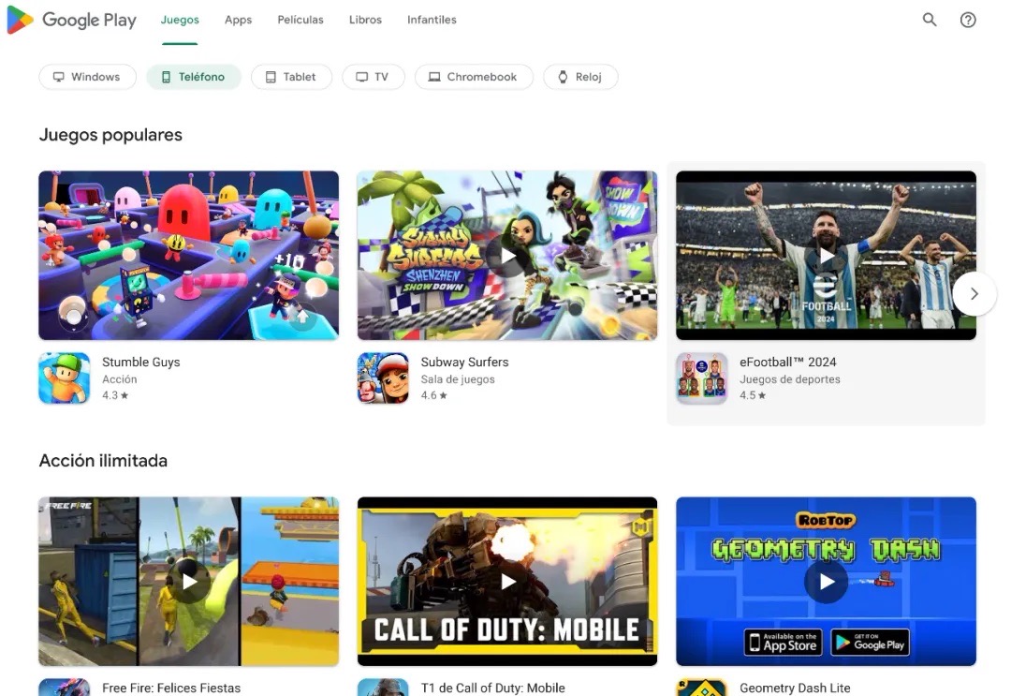The width and height of the screenshot is (1011, 696).
Task: Click the Juegos de deportes category text
Action: pos(790,379)
